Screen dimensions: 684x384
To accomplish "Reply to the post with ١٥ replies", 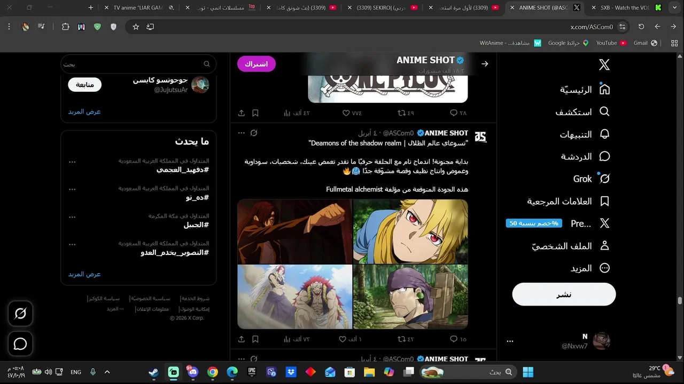I will point(458,339).
